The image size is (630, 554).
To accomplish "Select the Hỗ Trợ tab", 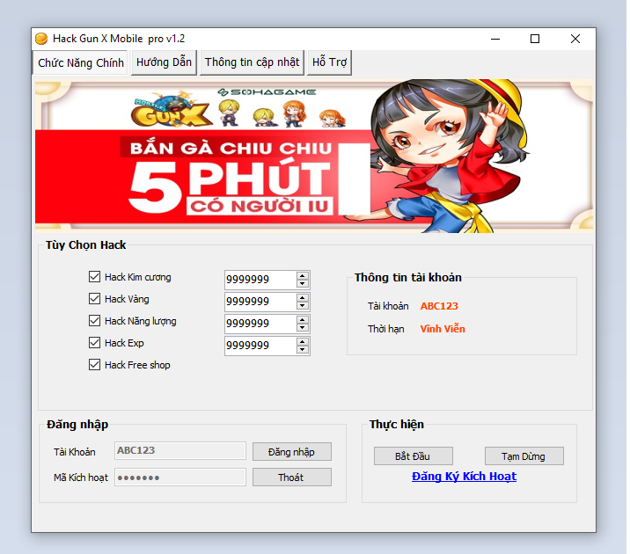I will click(331, 62).
